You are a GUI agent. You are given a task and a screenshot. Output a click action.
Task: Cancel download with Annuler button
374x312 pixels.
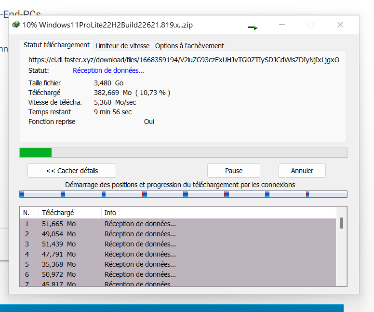pyautogui.click(x=302, y=171)
